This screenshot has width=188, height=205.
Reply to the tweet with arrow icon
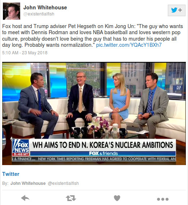[25, 198]
